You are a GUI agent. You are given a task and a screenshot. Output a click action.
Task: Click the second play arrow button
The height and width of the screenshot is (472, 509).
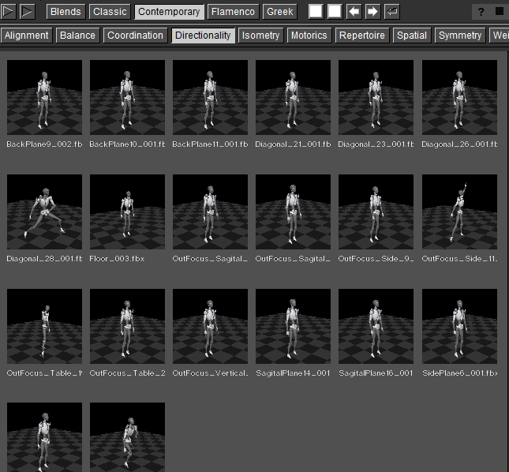coord(27,12)
